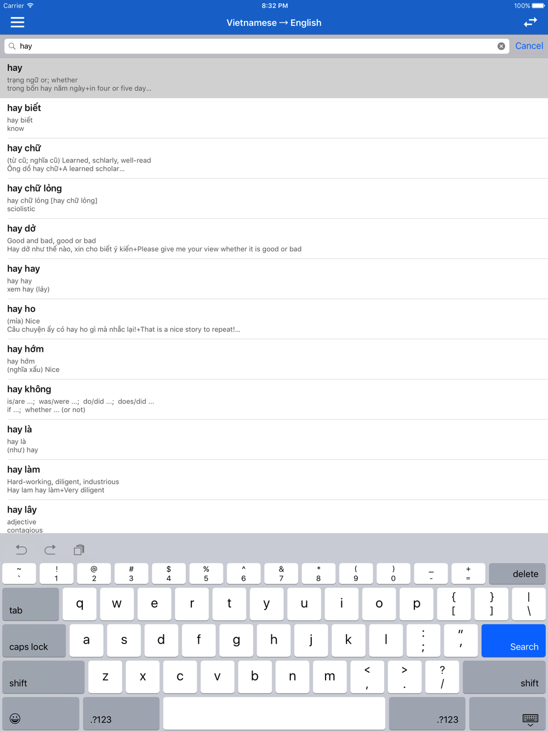The image size is (548, 732).
Task: Tap the tab key
Action: (31, 604)
